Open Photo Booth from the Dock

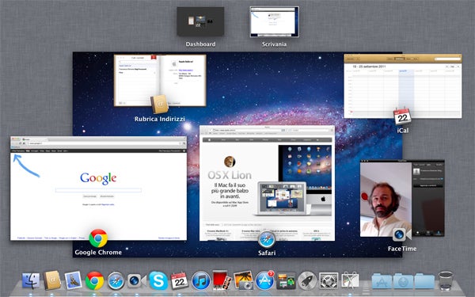222,280
